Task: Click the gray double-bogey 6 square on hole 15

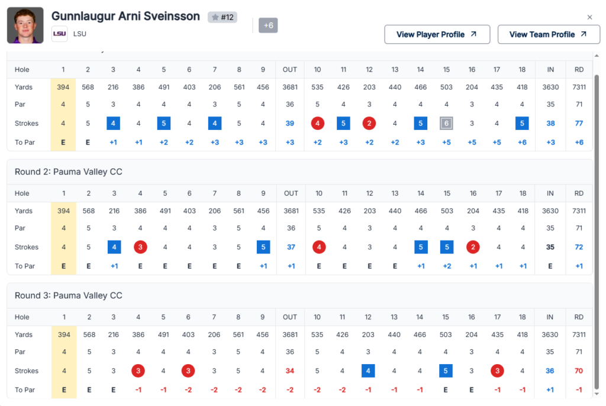Action: point(447,124)
